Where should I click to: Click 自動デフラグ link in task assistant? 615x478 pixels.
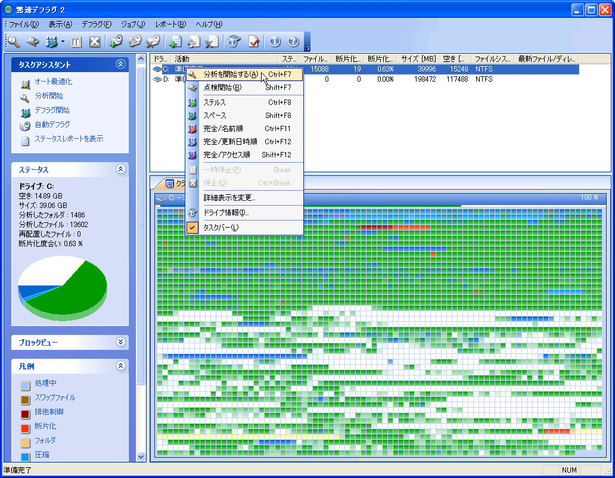pyautogui.click(x=52, y=125)
